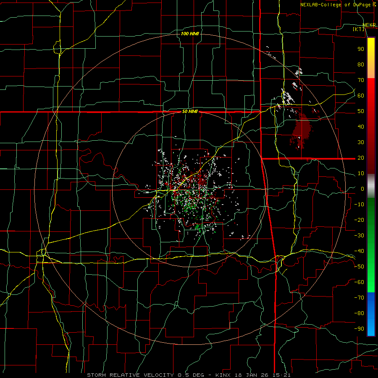Viewport: 378px width, 378px height.
Task: Select the 50 value on velocity scale
Action: click(x=361, y=111)
